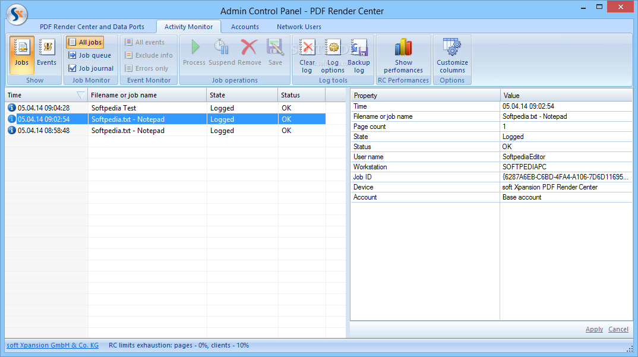Open Log options
This screenshot has width=638, height=357.
pyautogui.click(x=333, y=56)
